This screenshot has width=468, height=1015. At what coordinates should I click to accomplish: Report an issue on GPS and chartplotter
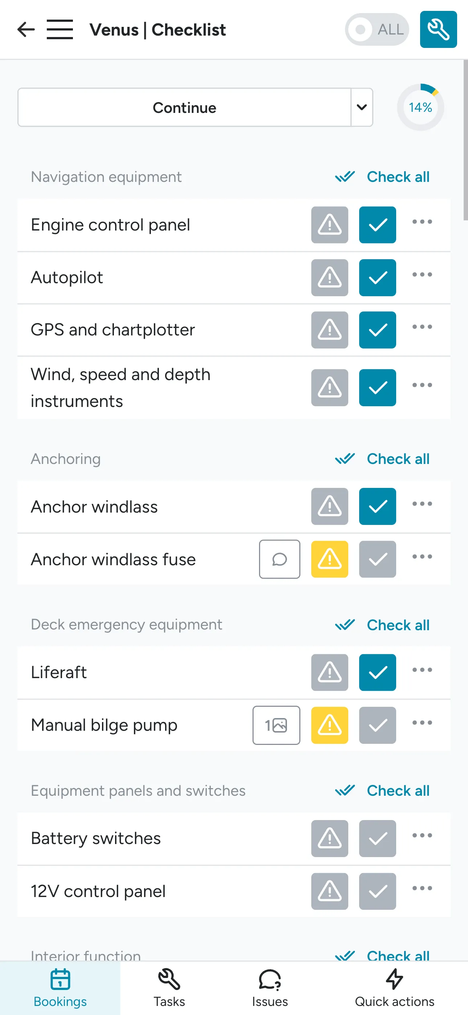[329, 330]
